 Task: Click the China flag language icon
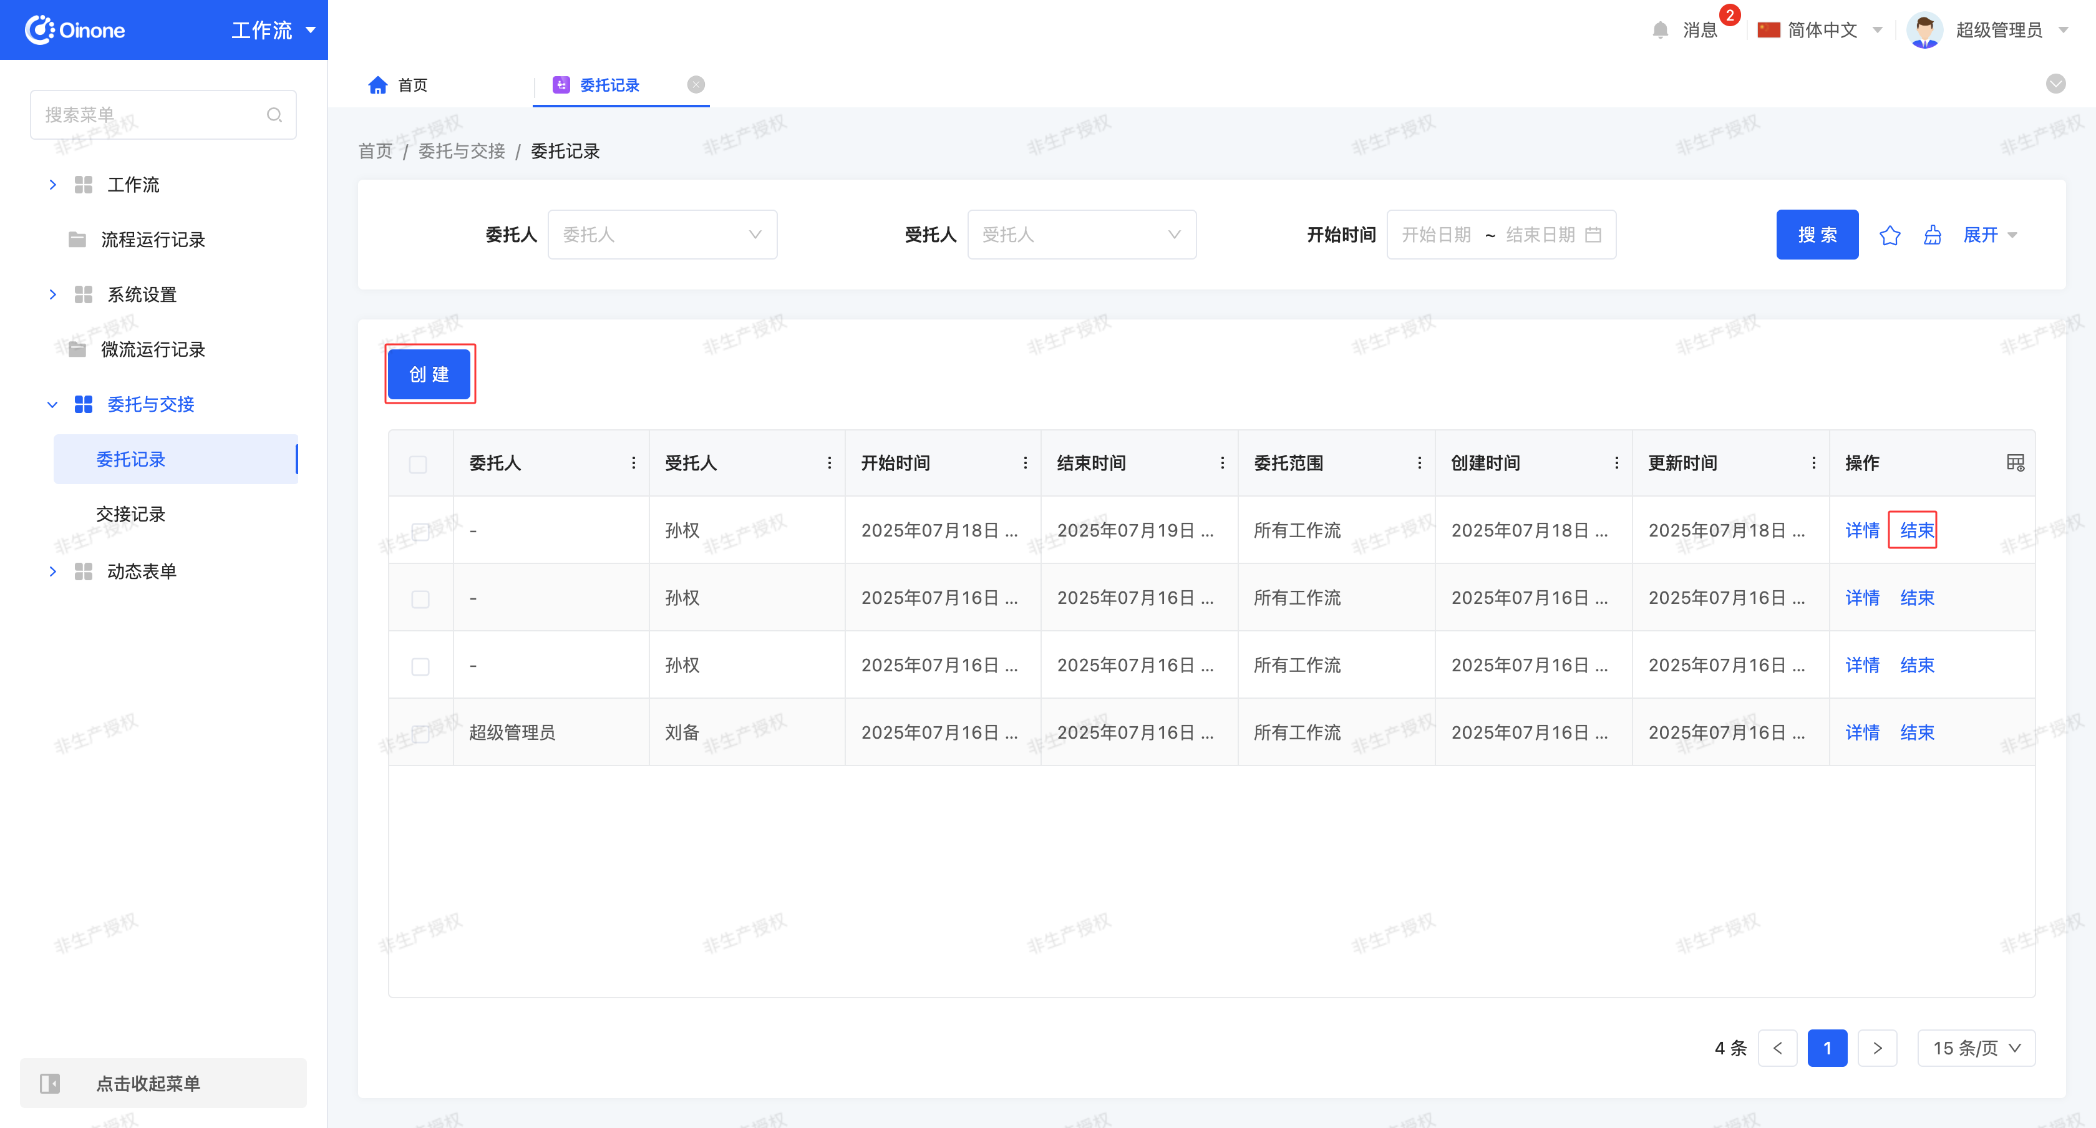pos(1768,30)
